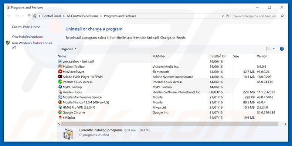Select the yessearches - Uninstall entry
This screenshot has height=146, width=292.
click(78, 61)
